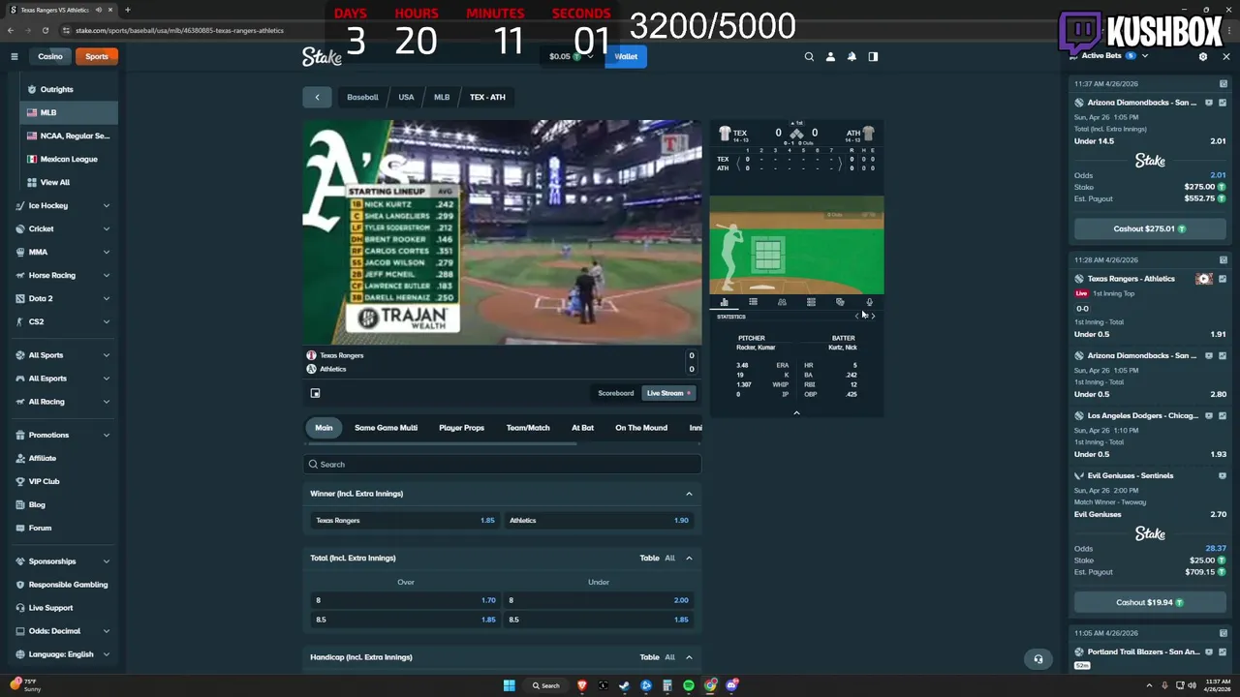Click the Cashout $19.94 button

[1150, 602]
